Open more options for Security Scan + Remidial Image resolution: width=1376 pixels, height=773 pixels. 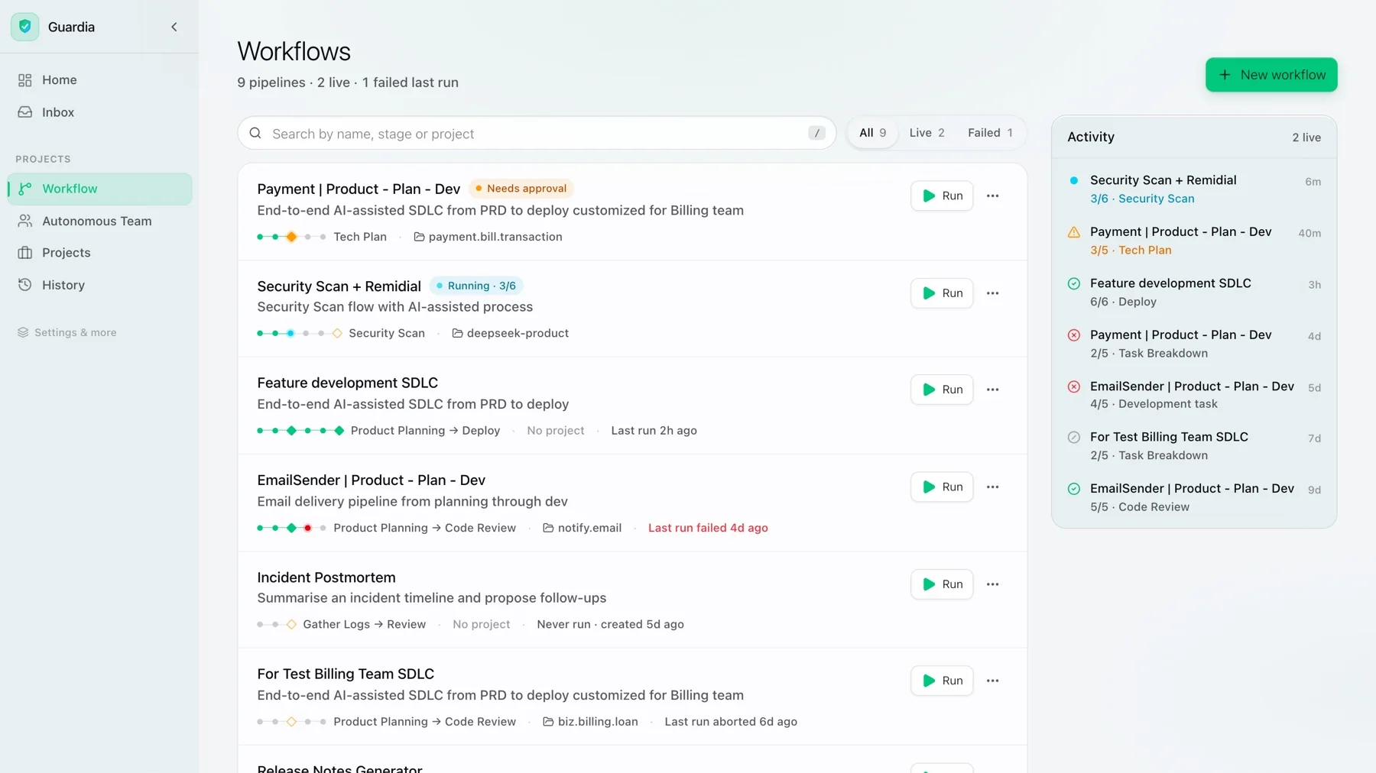[992, 293]
